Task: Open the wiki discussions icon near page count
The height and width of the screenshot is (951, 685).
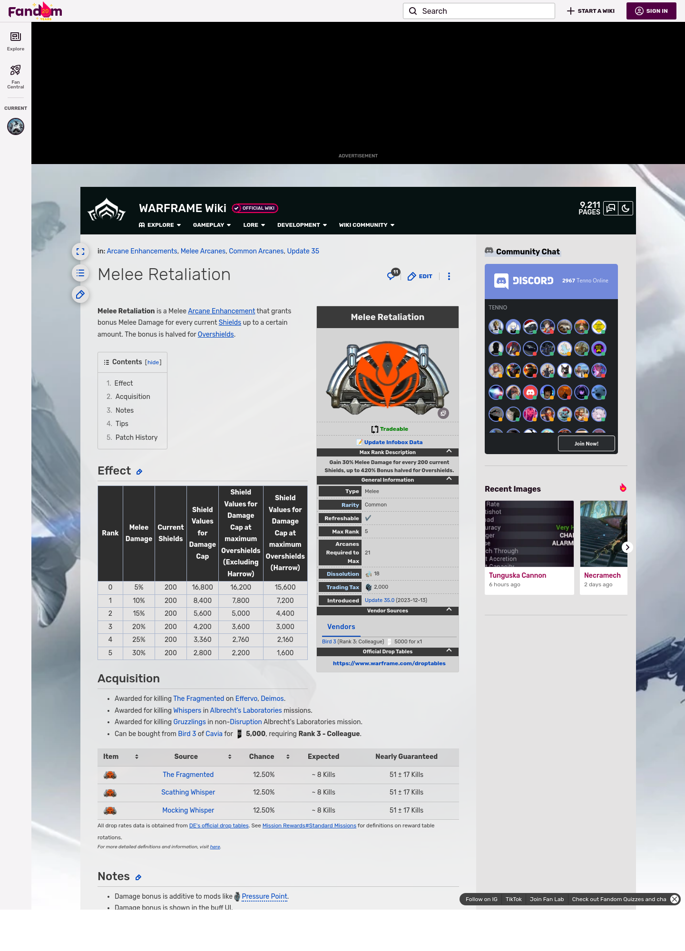Action: [x=611, y=208]
